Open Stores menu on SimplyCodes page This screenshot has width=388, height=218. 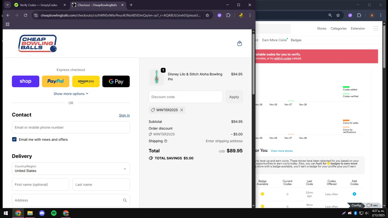coord(322,28)
